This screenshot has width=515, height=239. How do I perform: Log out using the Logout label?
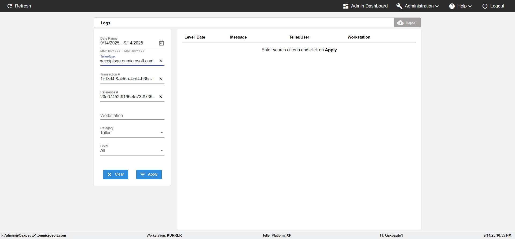point(497,6)
